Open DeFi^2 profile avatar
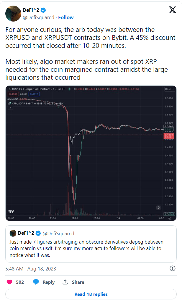182x300 pixels. [13, 14]
